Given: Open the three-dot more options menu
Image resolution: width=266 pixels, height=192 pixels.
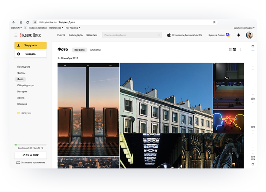Looking at the screenshot, I should [241, 49].
